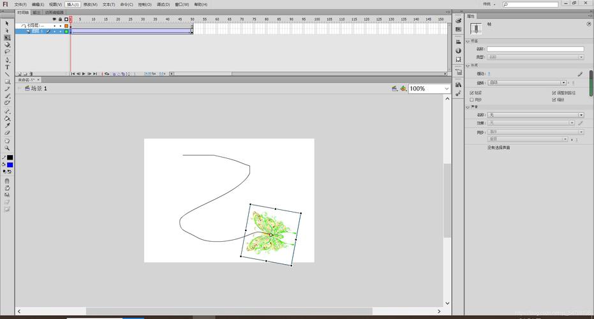This screenshot has height=319, width=594.
Task: Click the edit easing pencil icon
Action: tap(580, 74)
